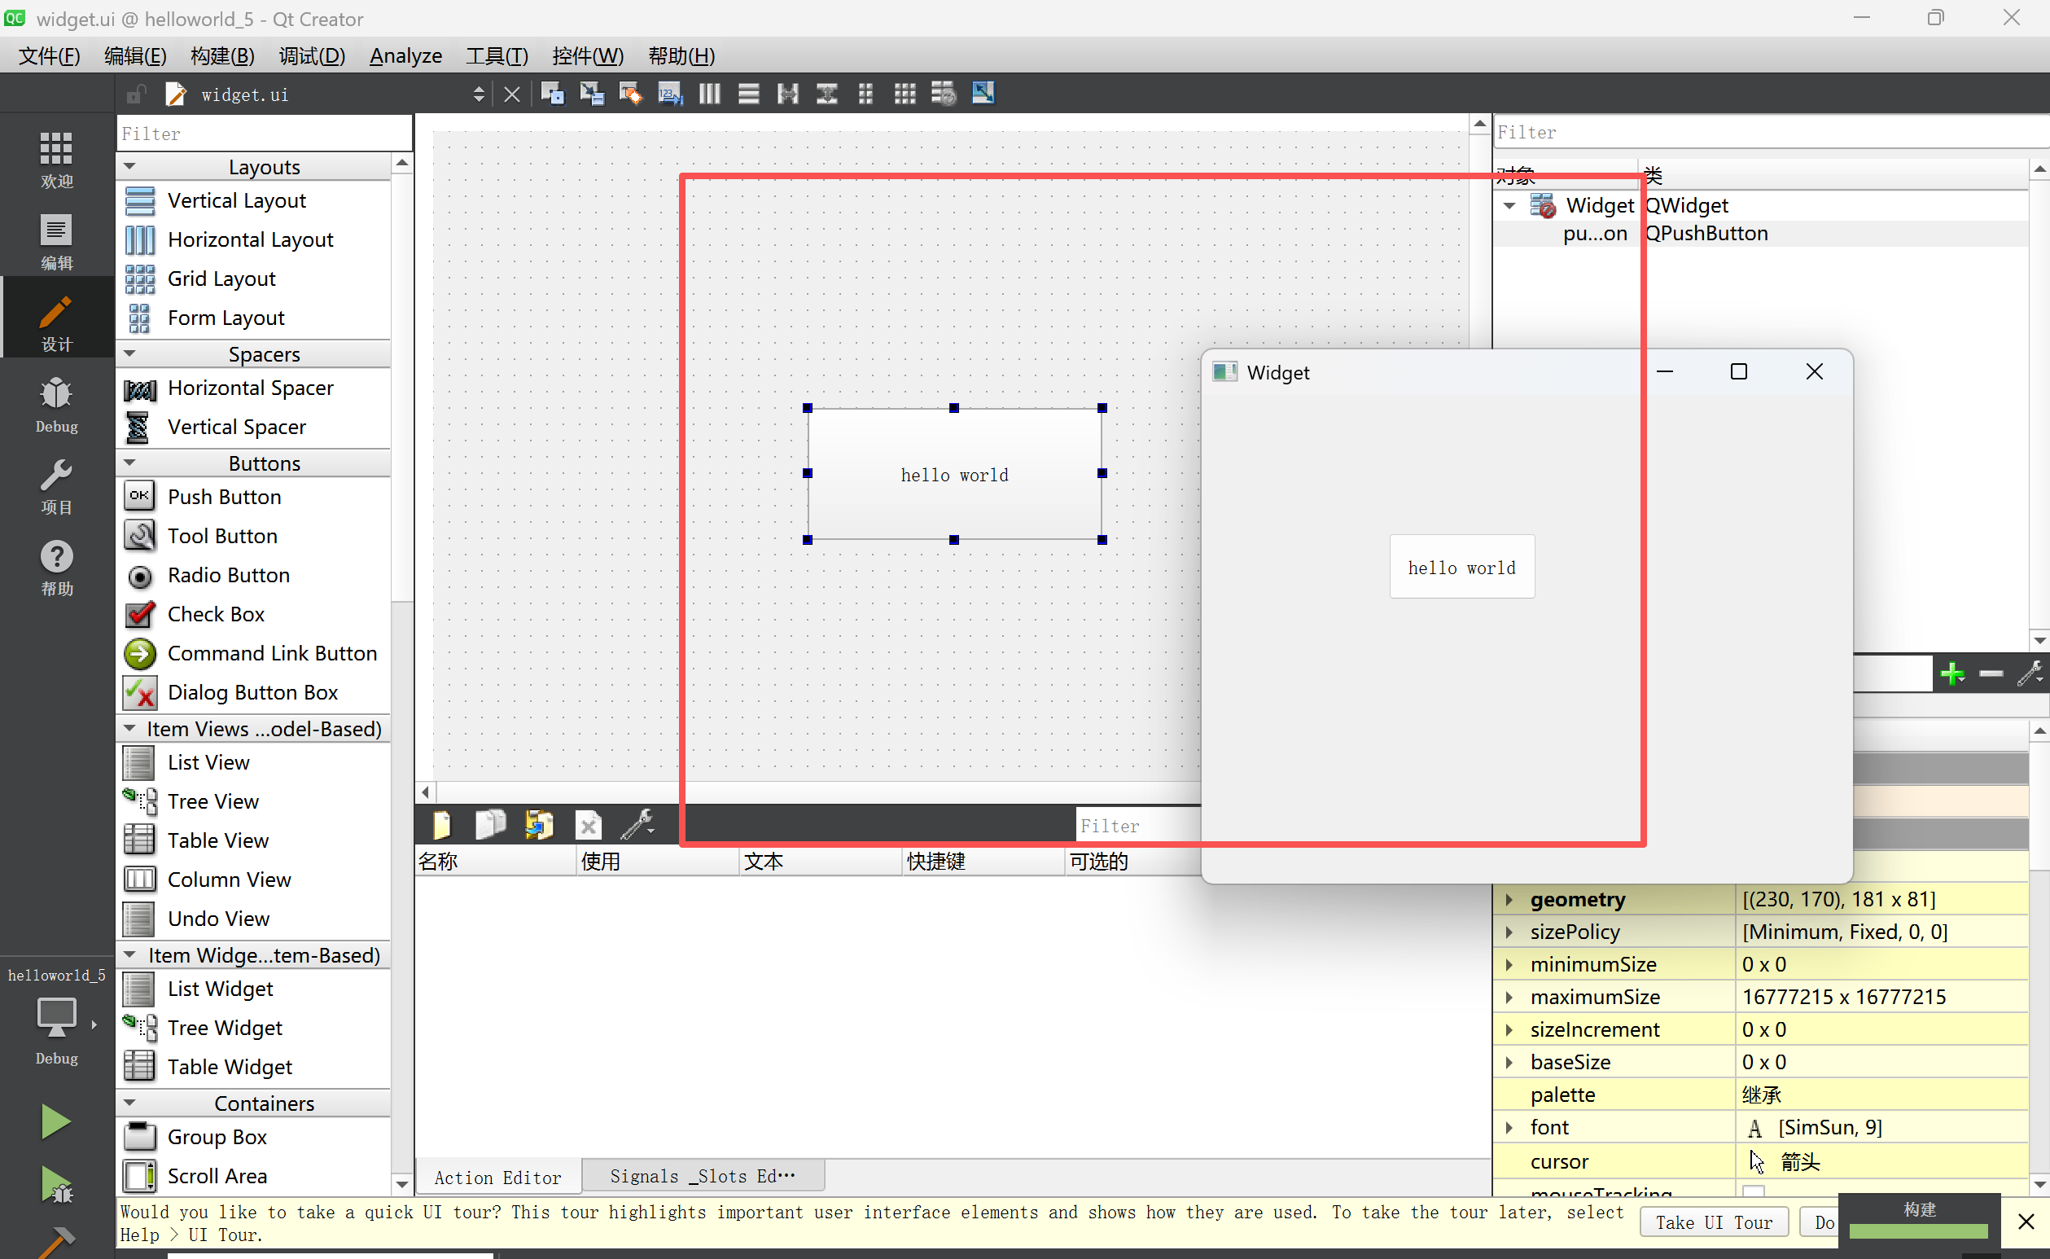Open the widget.ui file selector dropdown
This screenshot has height=1259, width=2050.
coord(478,94)
